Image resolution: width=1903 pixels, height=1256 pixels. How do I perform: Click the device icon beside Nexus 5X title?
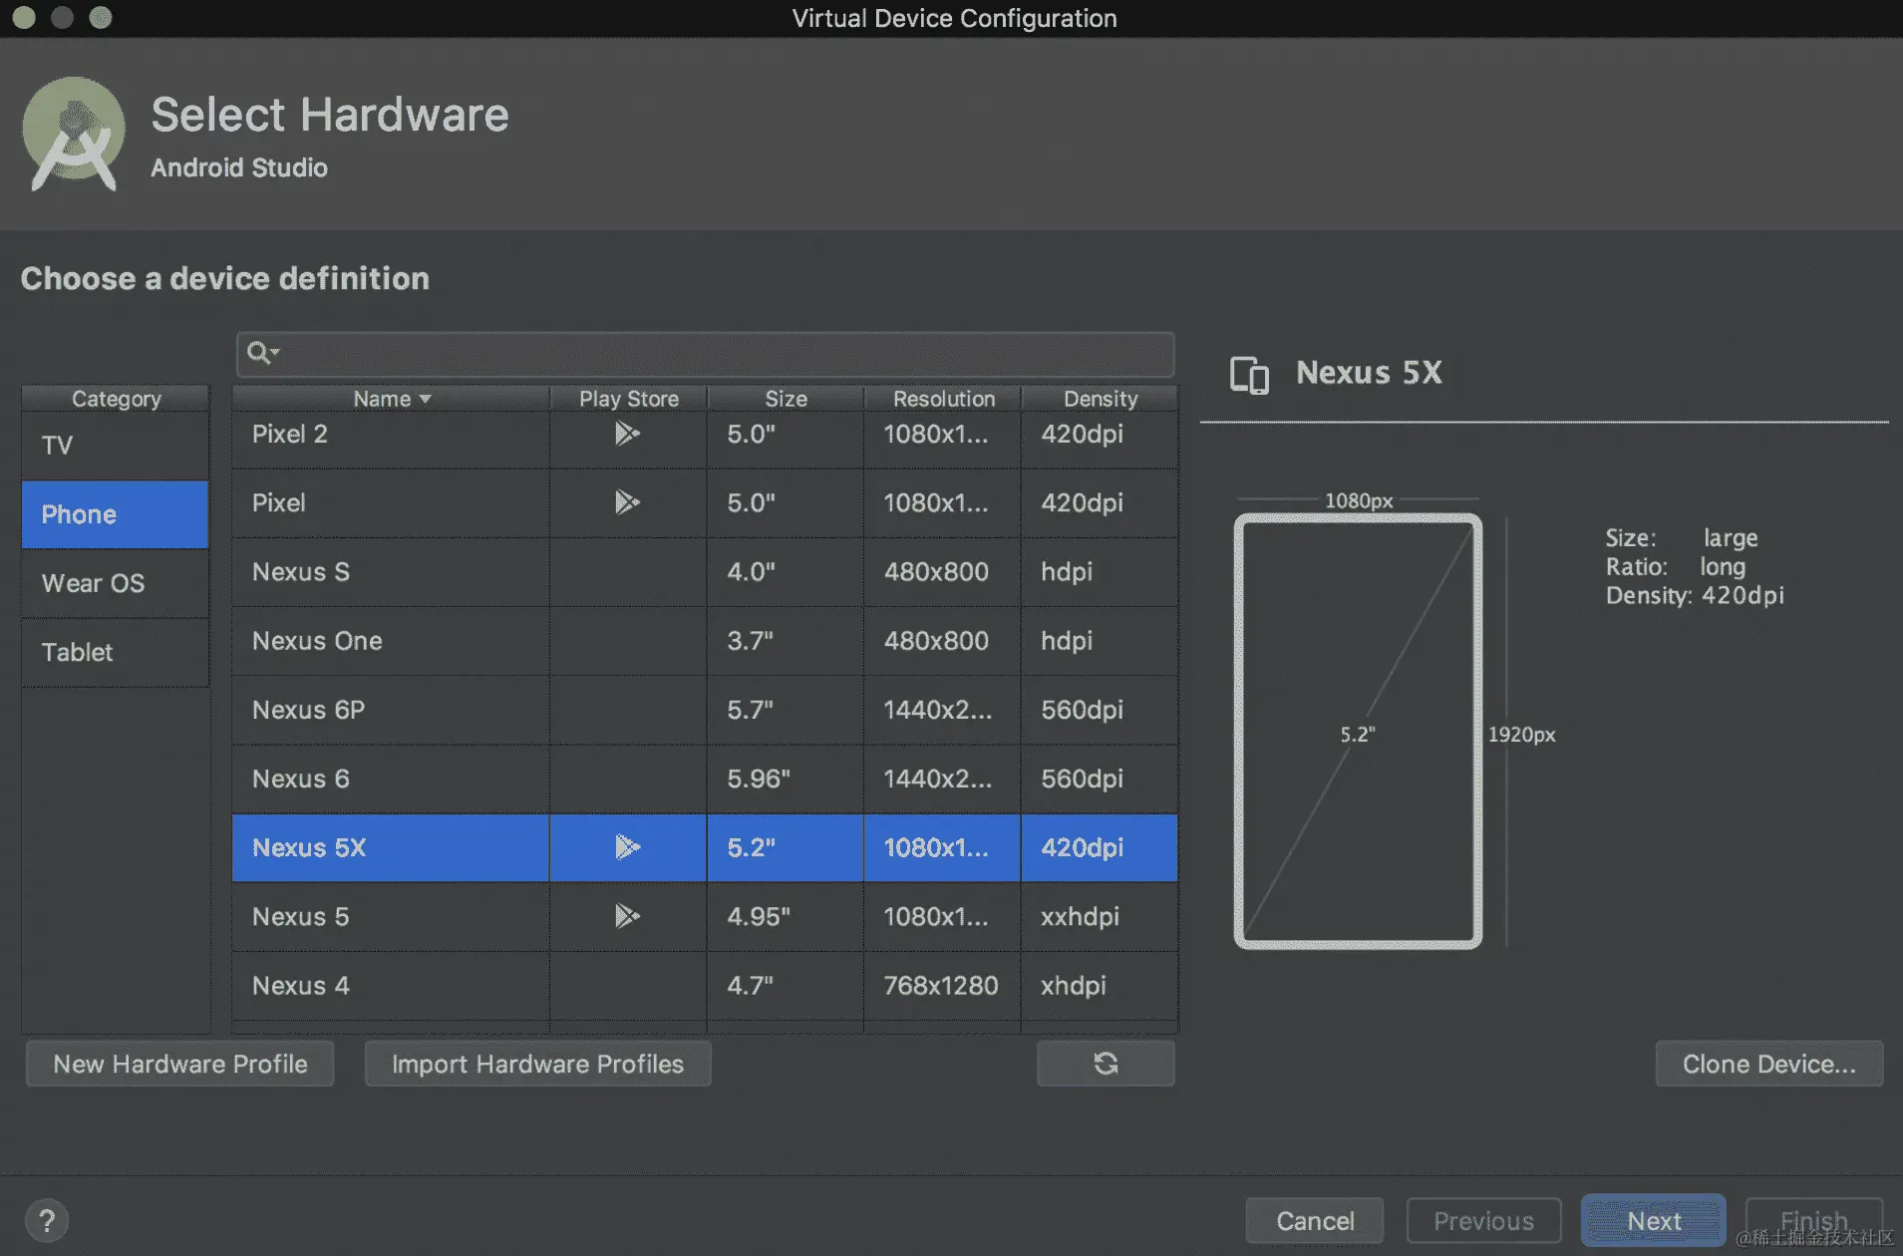click(1249, 375)
